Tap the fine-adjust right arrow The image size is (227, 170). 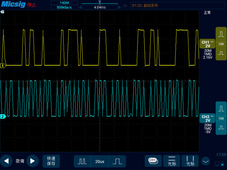[32, 161]
